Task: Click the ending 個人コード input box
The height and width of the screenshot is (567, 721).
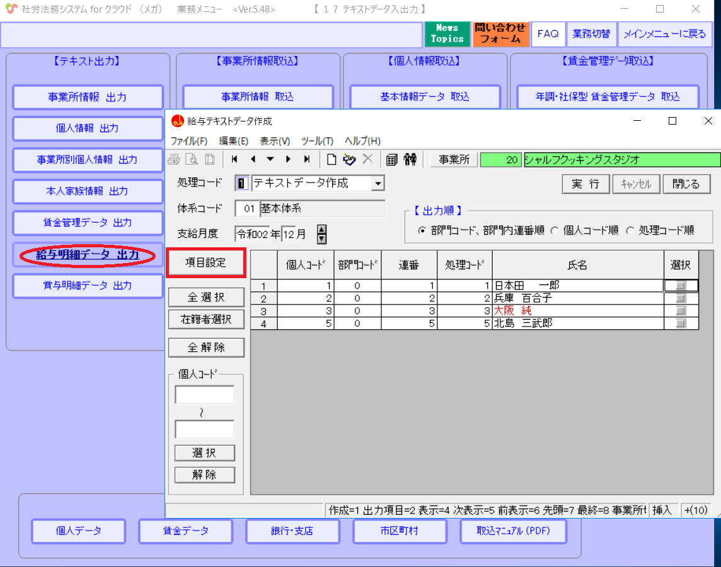Action: click(x=205, y=429)
